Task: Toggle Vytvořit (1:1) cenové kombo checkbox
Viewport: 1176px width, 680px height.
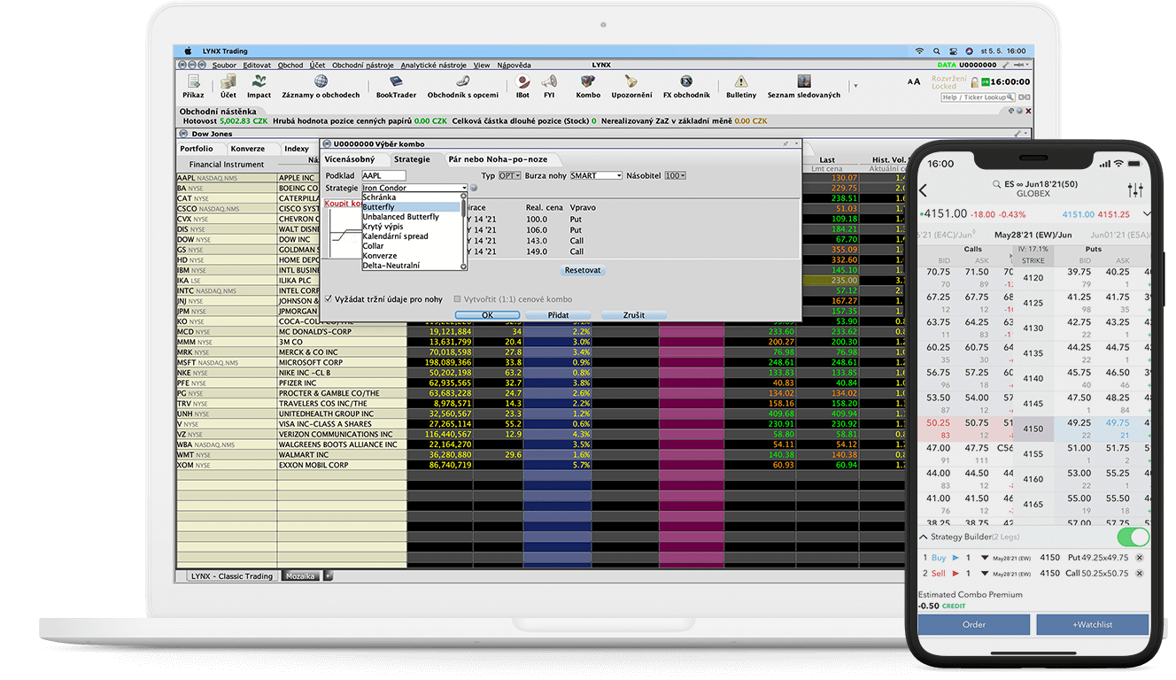Action: (457, 299)
